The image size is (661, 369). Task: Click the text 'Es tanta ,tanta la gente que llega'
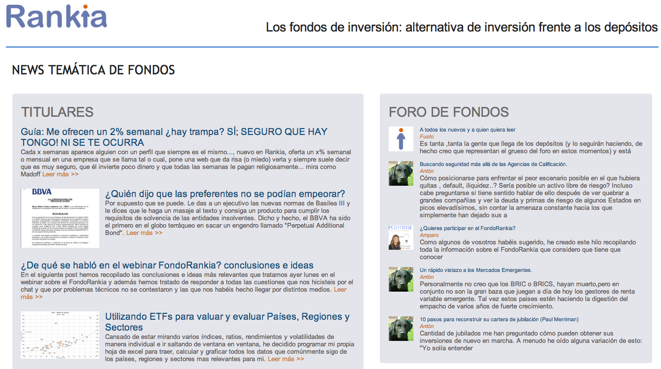pyautogui.click(x=469, y=144)
